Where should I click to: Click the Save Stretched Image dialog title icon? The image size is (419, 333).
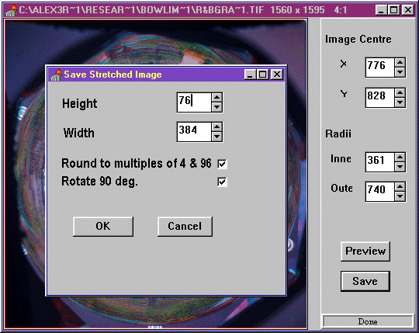(56, 75)
